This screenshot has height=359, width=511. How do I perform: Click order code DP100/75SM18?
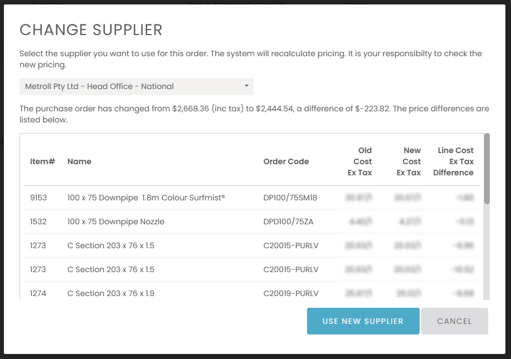(x=291, y=198)
